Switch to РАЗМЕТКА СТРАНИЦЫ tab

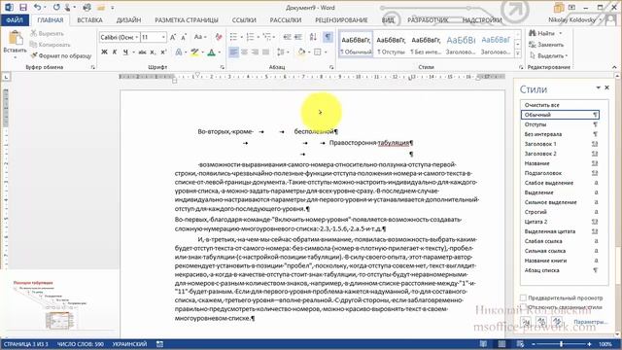tap(187, 19)
